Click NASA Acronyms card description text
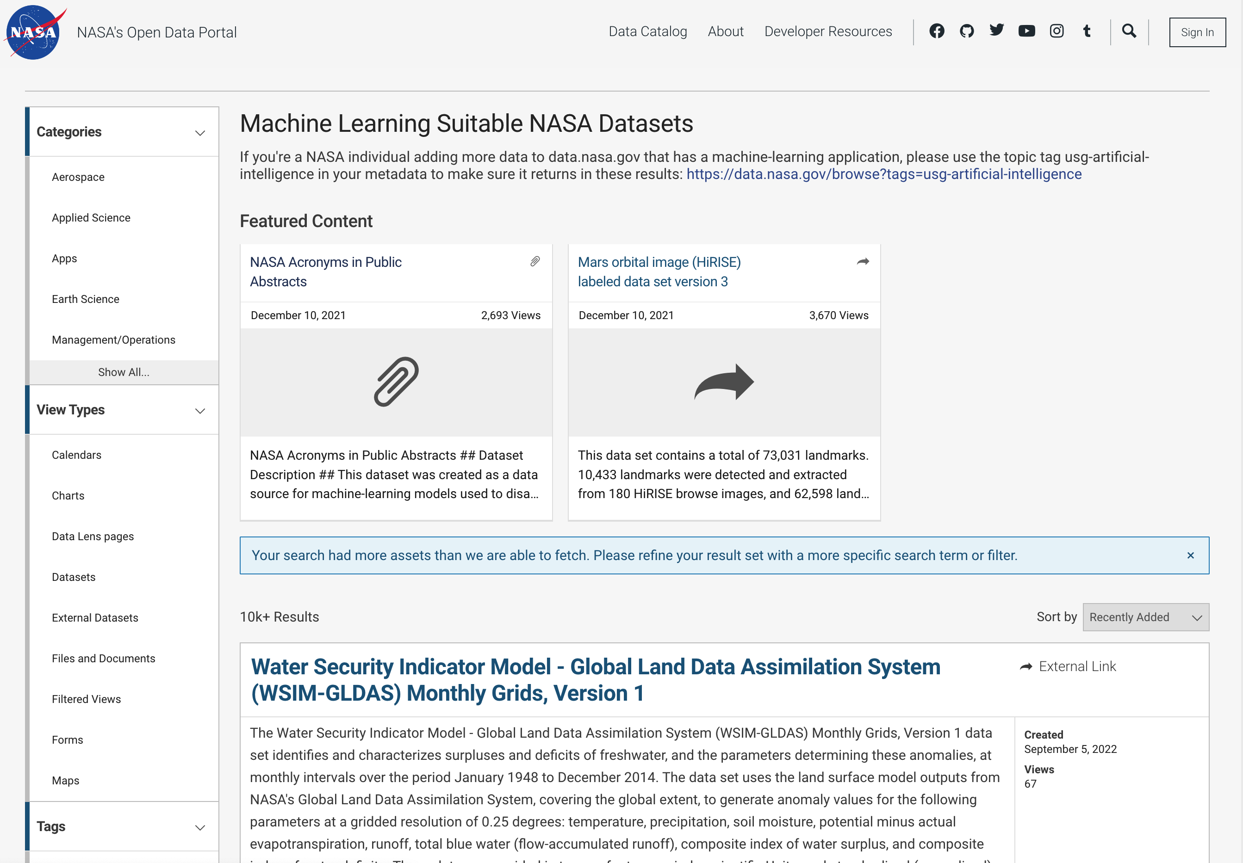 (394, 474)
